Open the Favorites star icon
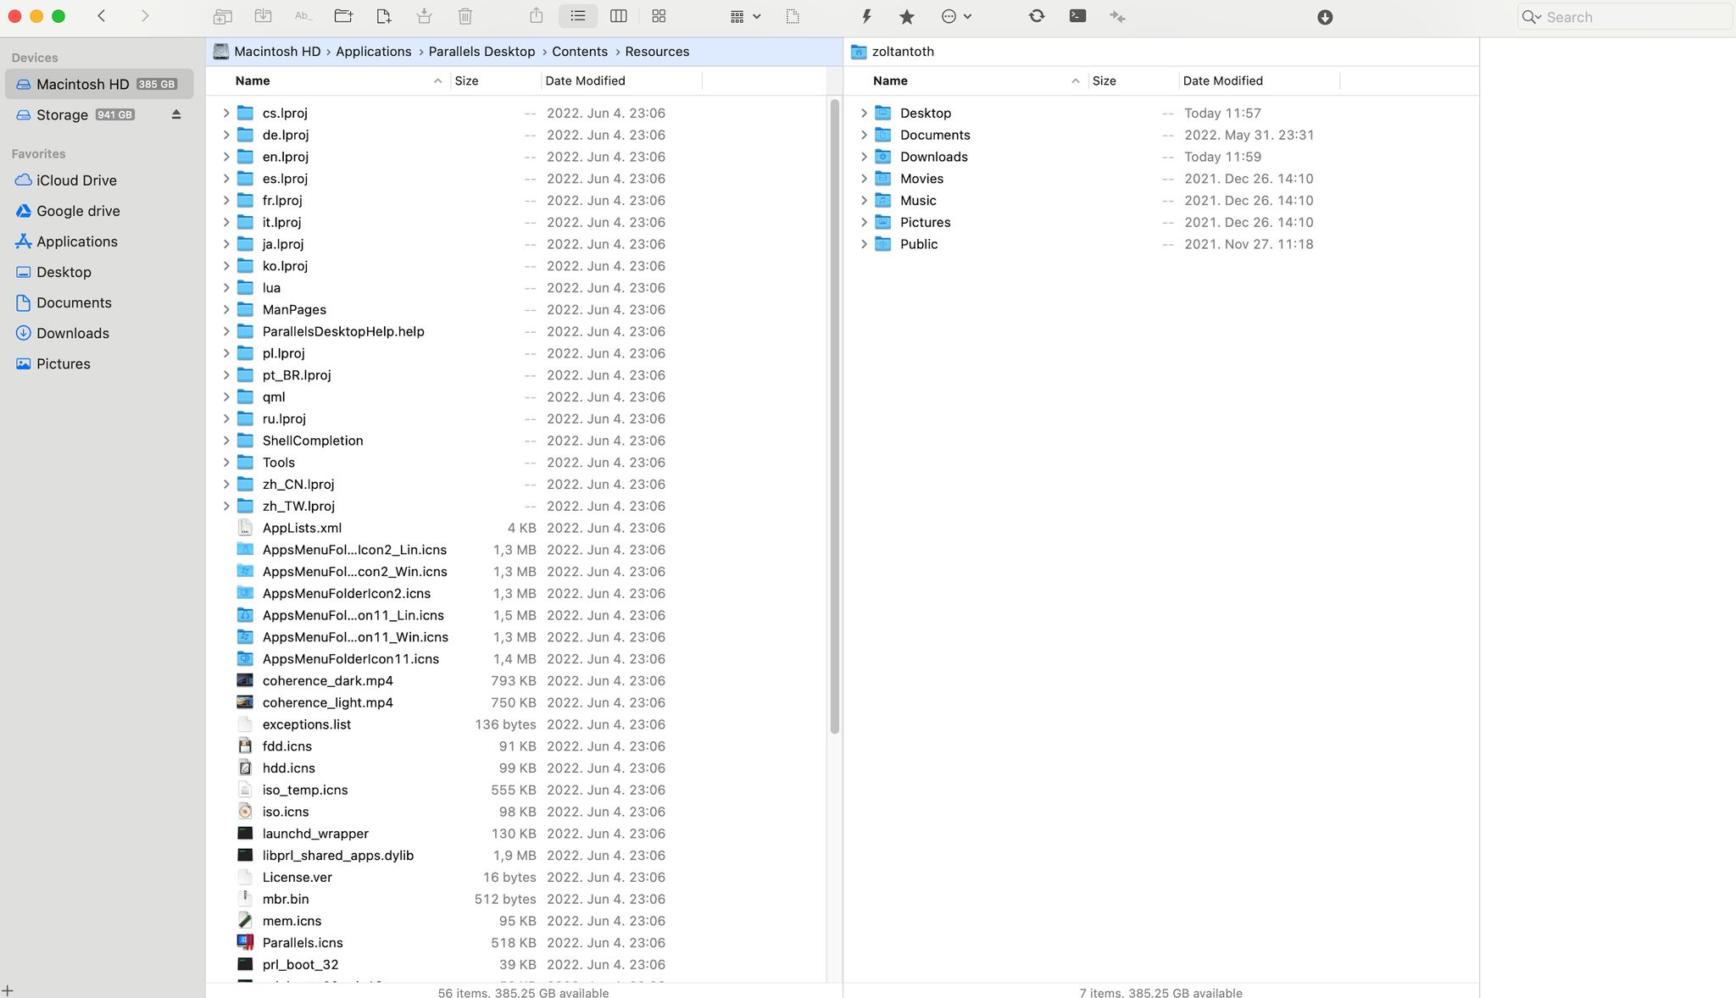 [907, 16]
